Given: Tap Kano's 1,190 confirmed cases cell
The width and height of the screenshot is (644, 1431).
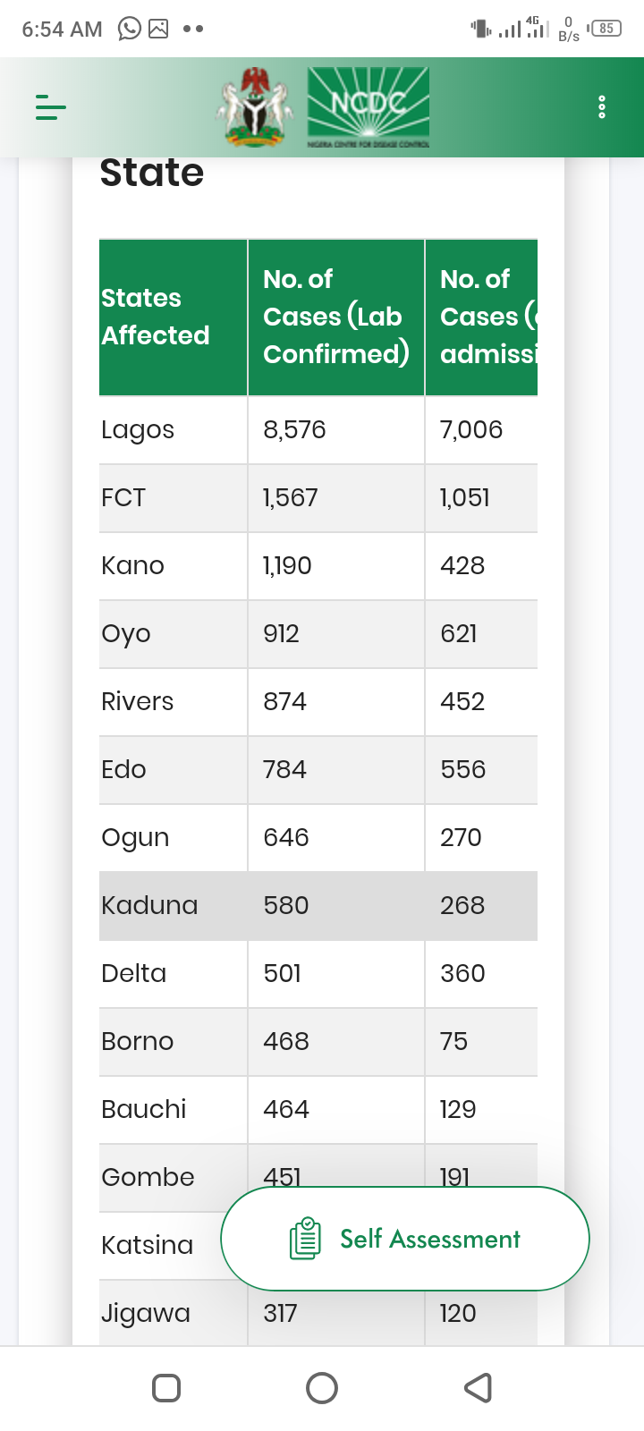Looking at the screenshot, I should (x=288, y=566).
